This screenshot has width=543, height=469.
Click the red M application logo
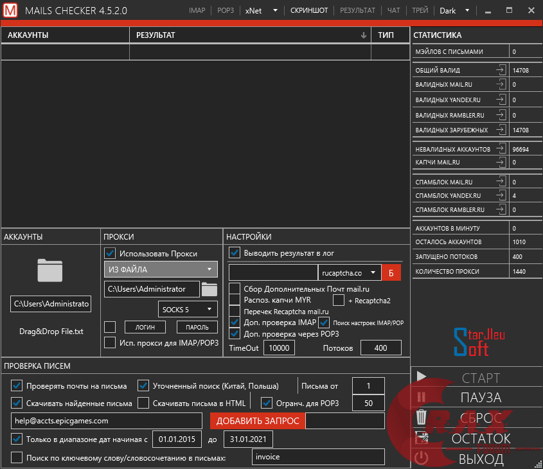[x=10, y=11]
